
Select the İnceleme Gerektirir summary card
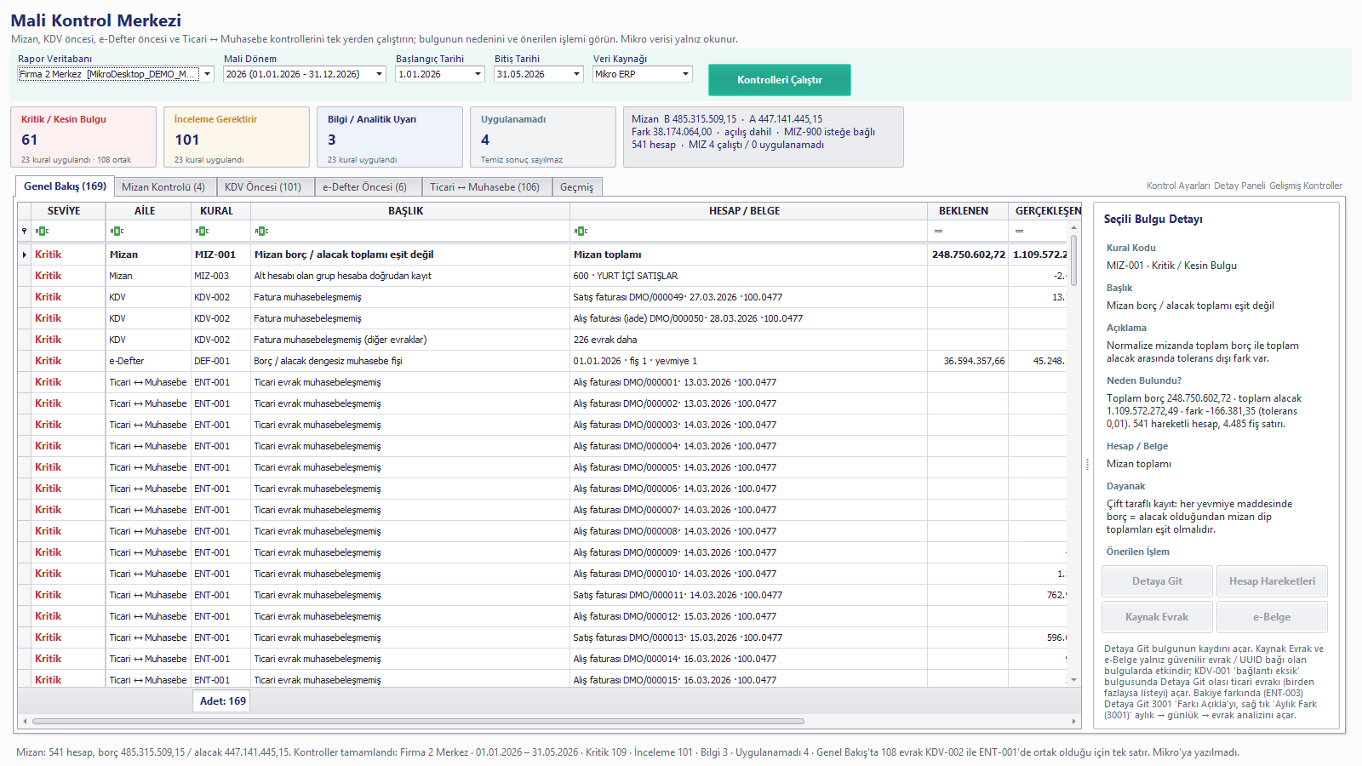(x=237, y=137)
